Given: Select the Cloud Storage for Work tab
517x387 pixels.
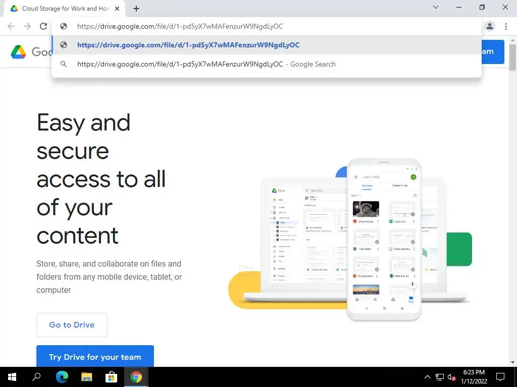Looking at the screenshot, I should (65, 9).
